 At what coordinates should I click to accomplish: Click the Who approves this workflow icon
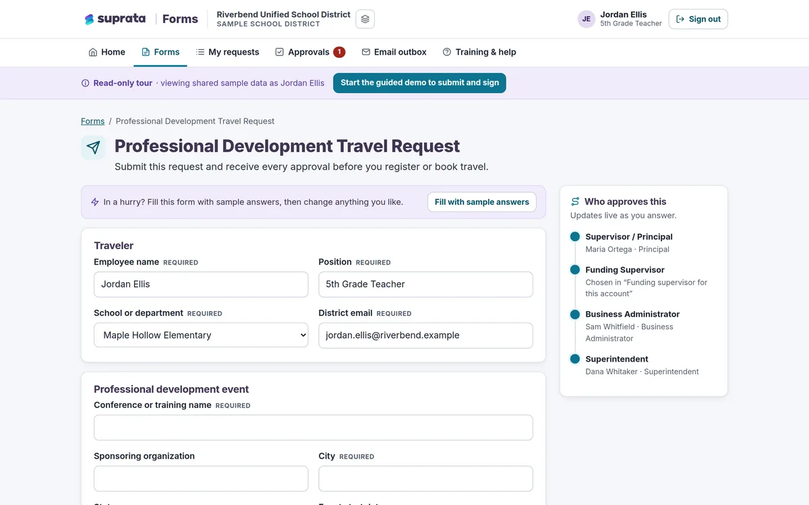(575, 201)
